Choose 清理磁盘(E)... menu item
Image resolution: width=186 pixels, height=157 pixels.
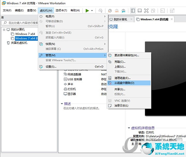[x=129, y=78]
